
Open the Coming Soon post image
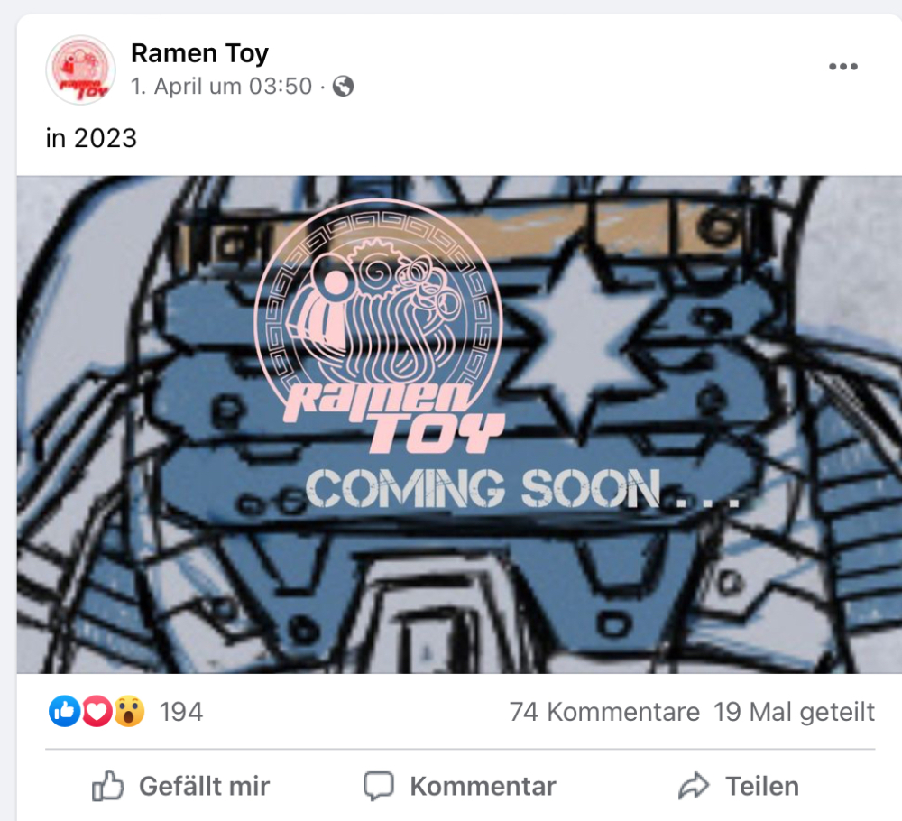click(459, 425)
